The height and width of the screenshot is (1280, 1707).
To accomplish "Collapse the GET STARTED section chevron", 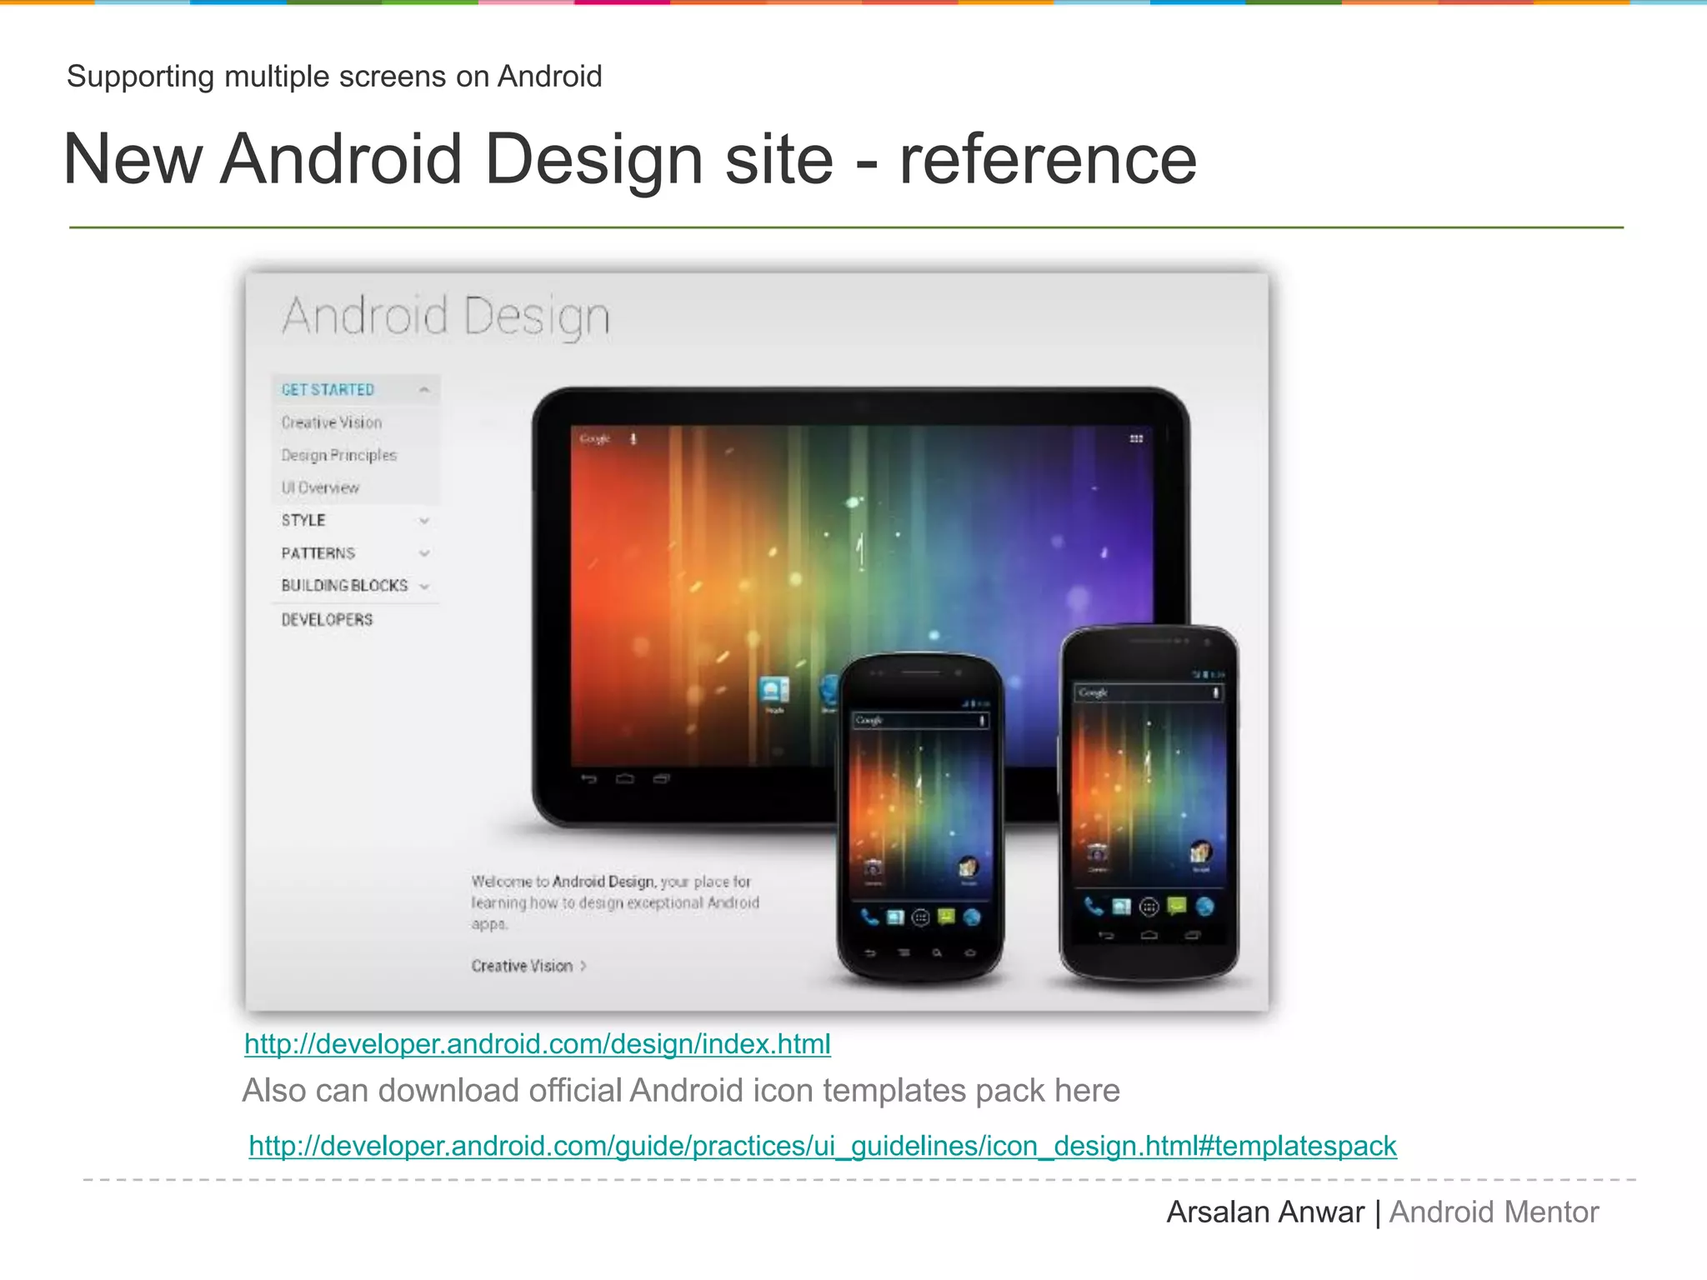I will (x=424, y=389).
